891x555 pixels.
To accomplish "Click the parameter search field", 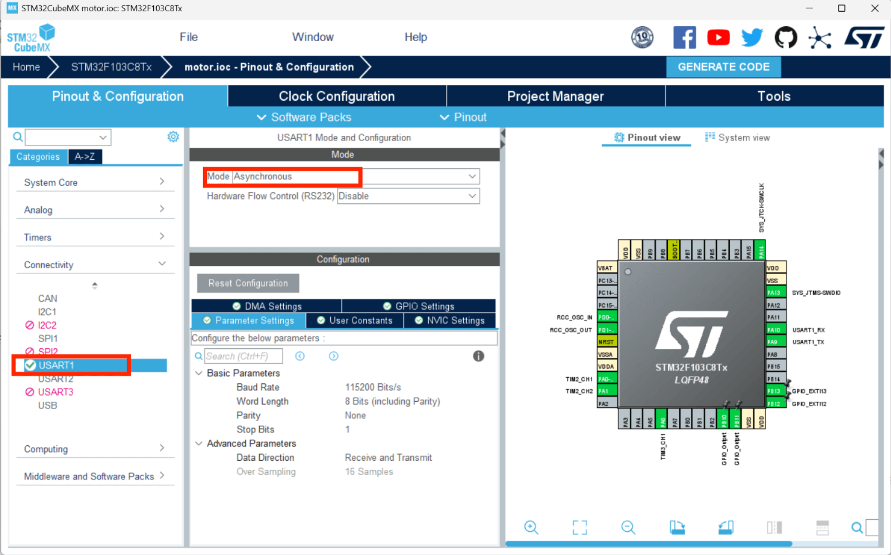I will (x=244, y=356).
